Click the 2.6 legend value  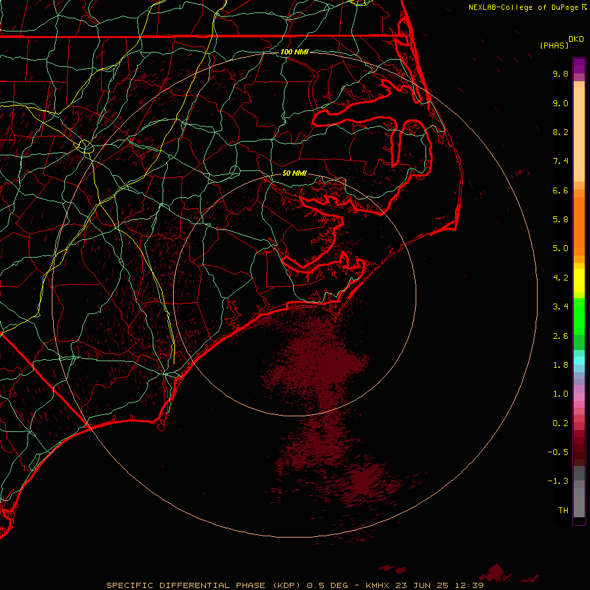click(x=560, y=336)
